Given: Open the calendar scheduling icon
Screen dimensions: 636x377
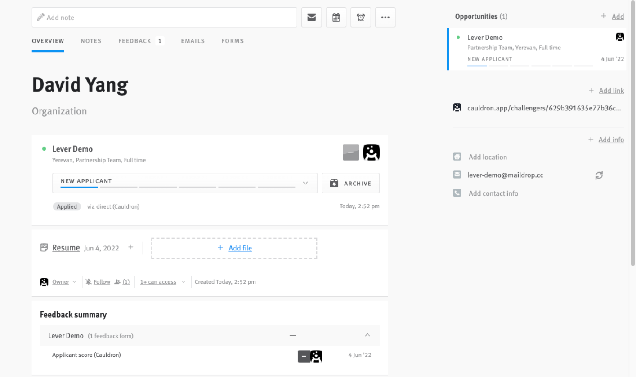Looking at the screenshot, I should click(x=336, y=17).
